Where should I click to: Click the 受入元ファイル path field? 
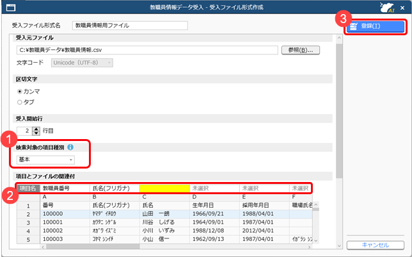[147, 50]
